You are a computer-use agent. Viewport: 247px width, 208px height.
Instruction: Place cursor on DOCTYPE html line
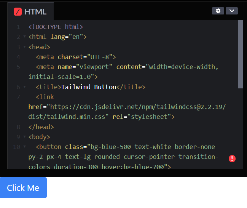56,27
